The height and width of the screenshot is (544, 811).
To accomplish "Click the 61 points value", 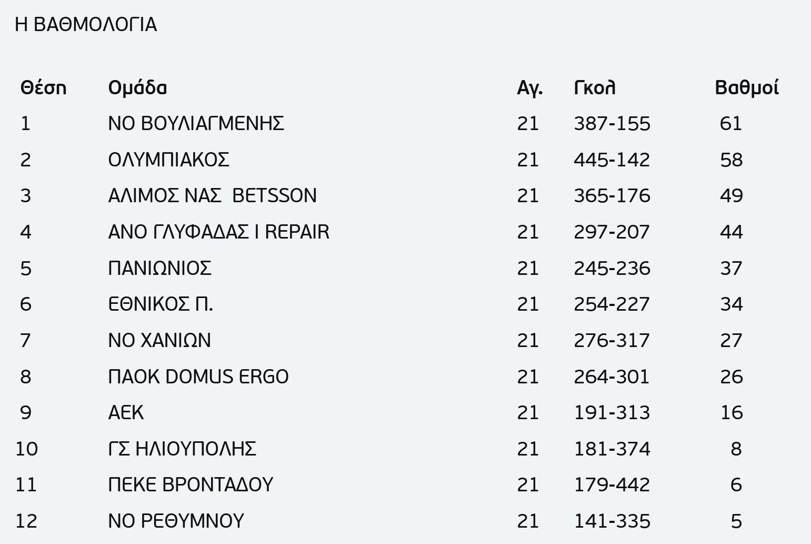I will coord(730,123).
